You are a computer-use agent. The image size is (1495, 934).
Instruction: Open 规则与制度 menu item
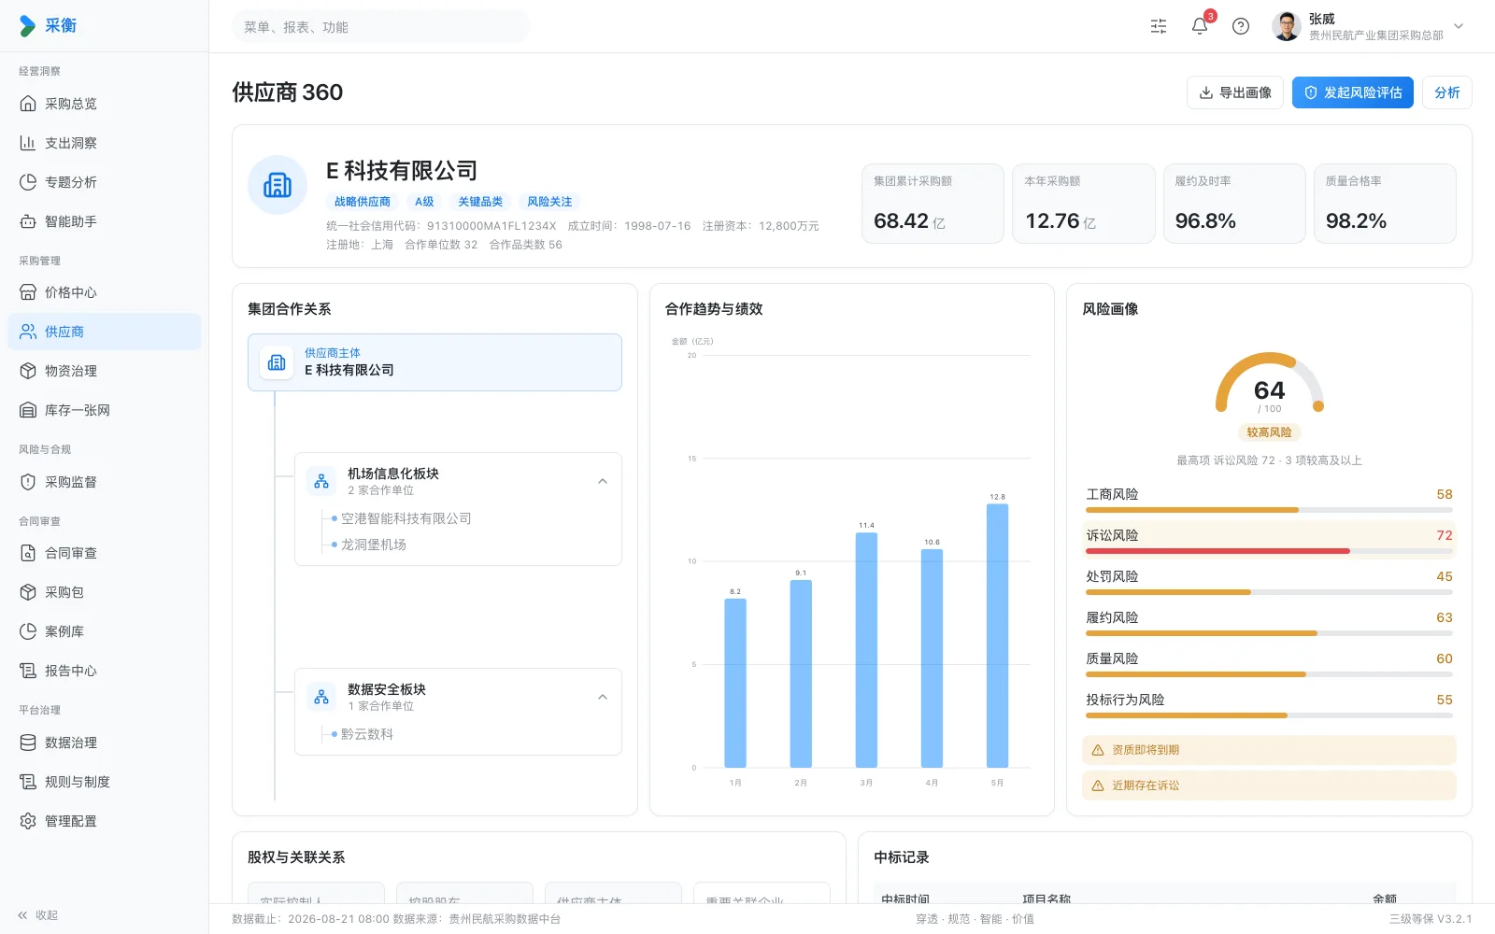tap(105, 782)
